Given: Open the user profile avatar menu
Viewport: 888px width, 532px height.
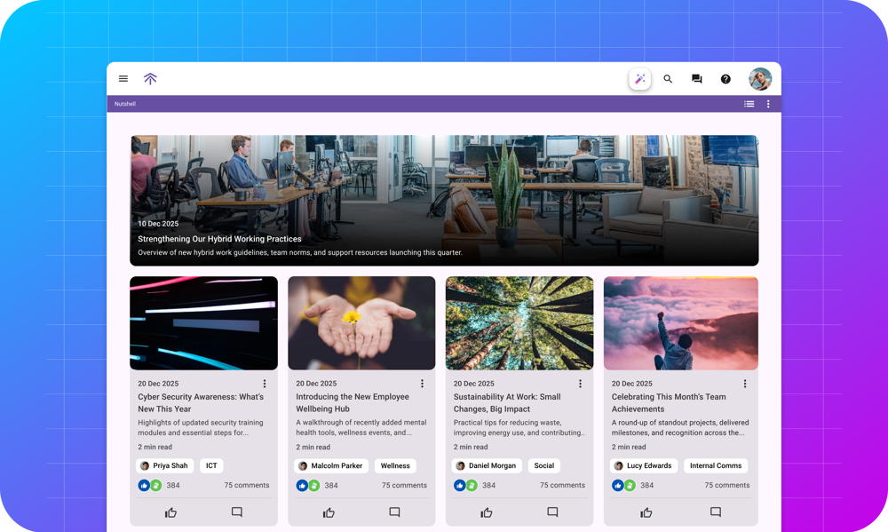Looking at the screenshot, I should (x=760, y=79).
